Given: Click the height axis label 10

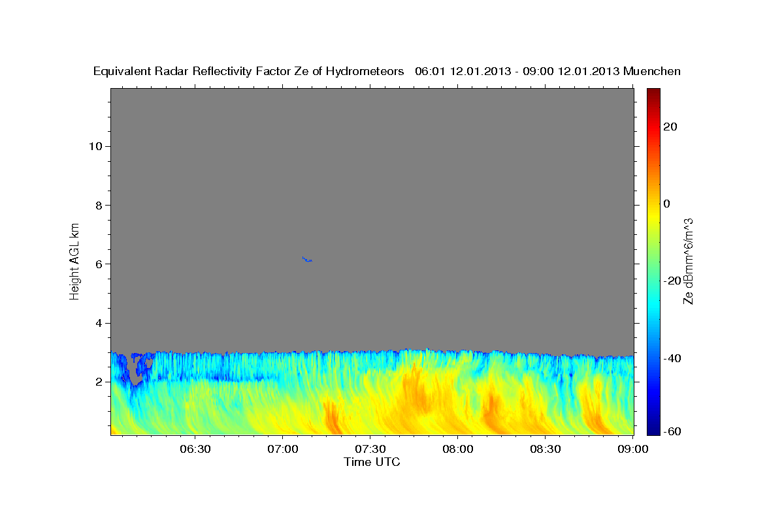Looking at the screenshot, I should coord(95,146).
